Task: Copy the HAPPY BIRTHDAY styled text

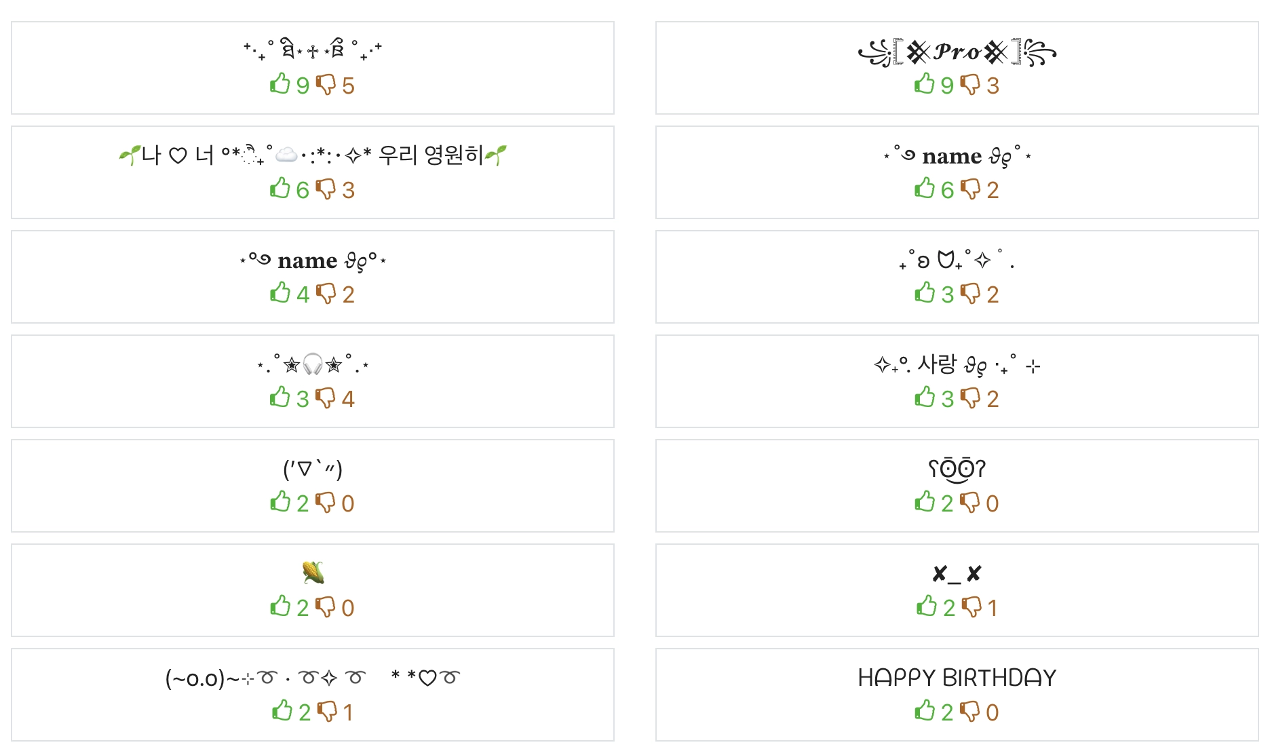Action: click(x=957, y=678)
